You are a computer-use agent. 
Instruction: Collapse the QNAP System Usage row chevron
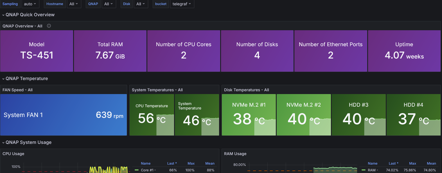3,142
